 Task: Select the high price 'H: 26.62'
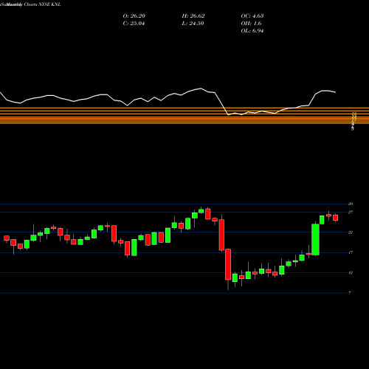(193, 15)
